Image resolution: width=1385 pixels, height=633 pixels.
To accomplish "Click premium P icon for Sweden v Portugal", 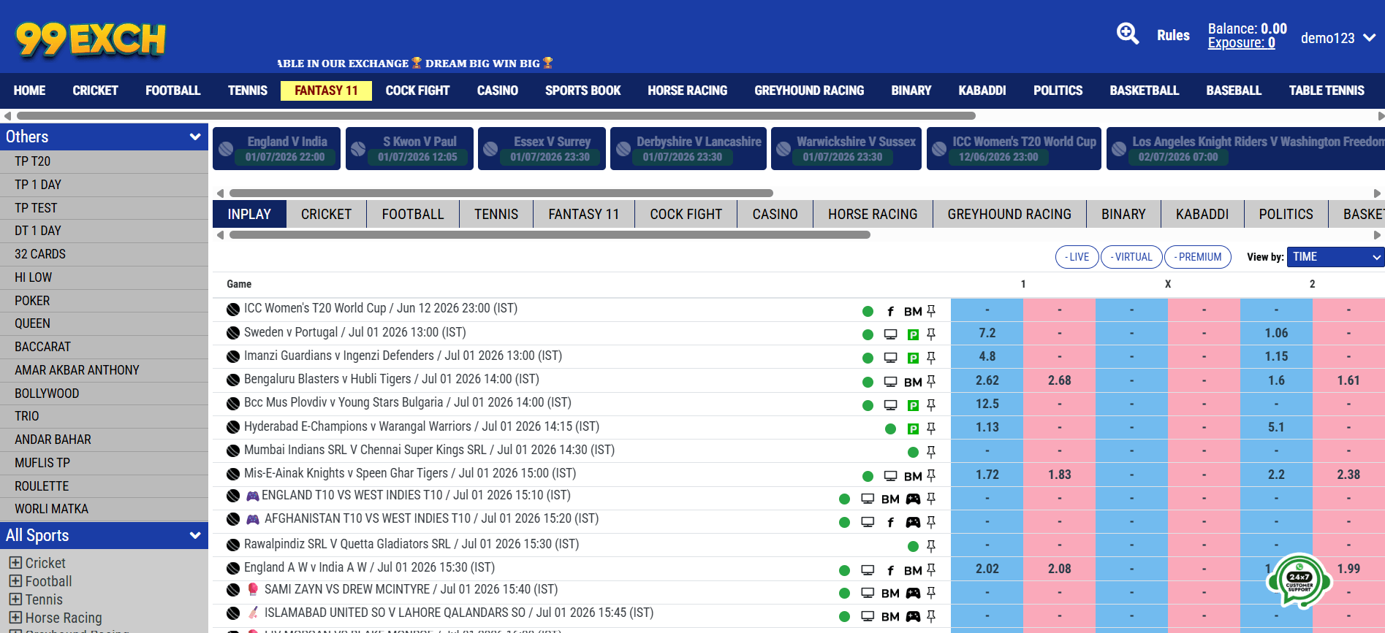I will (913, 334).
